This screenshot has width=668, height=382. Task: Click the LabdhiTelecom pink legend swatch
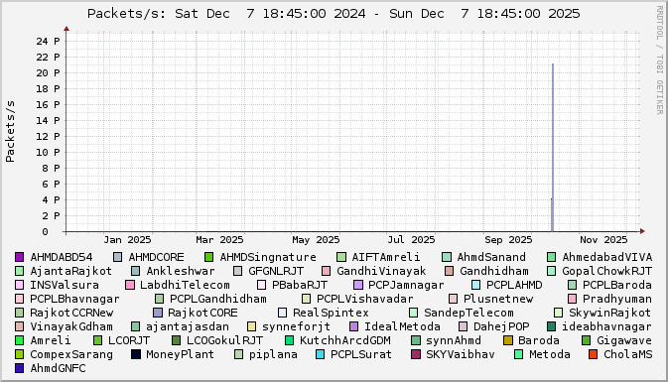[129, 285]
